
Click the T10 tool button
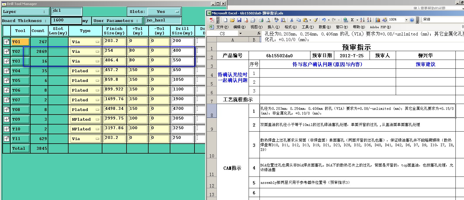[20, 129]
